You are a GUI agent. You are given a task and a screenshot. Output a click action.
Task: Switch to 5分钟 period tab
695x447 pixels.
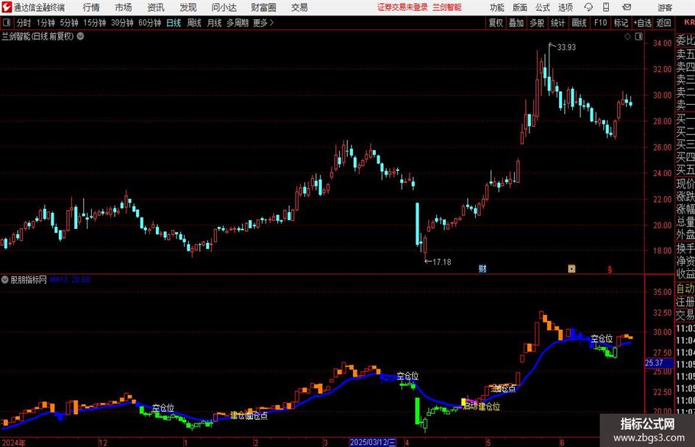coord(69,23)
